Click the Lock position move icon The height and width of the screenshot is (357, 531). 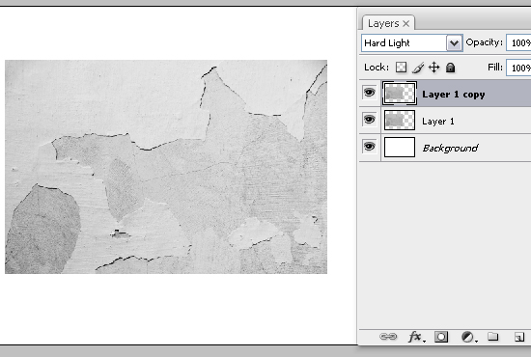point(433,68)
